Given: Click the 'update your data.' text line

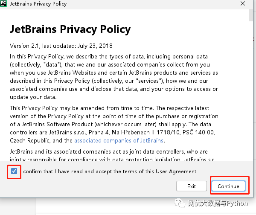Looking at the screenshot, I should click(x=33, y=97).
